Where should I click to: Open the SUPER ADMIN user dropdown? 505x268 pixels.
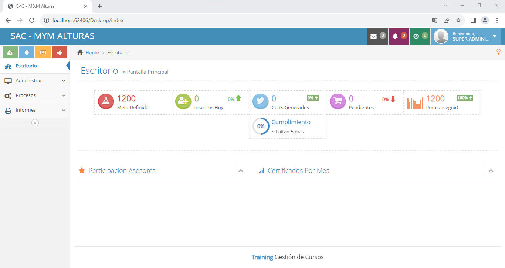point(466,36)
